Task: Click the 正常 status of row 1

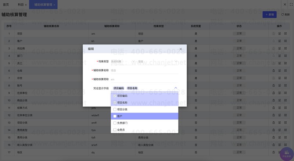Action: click(x=239, y=33)
